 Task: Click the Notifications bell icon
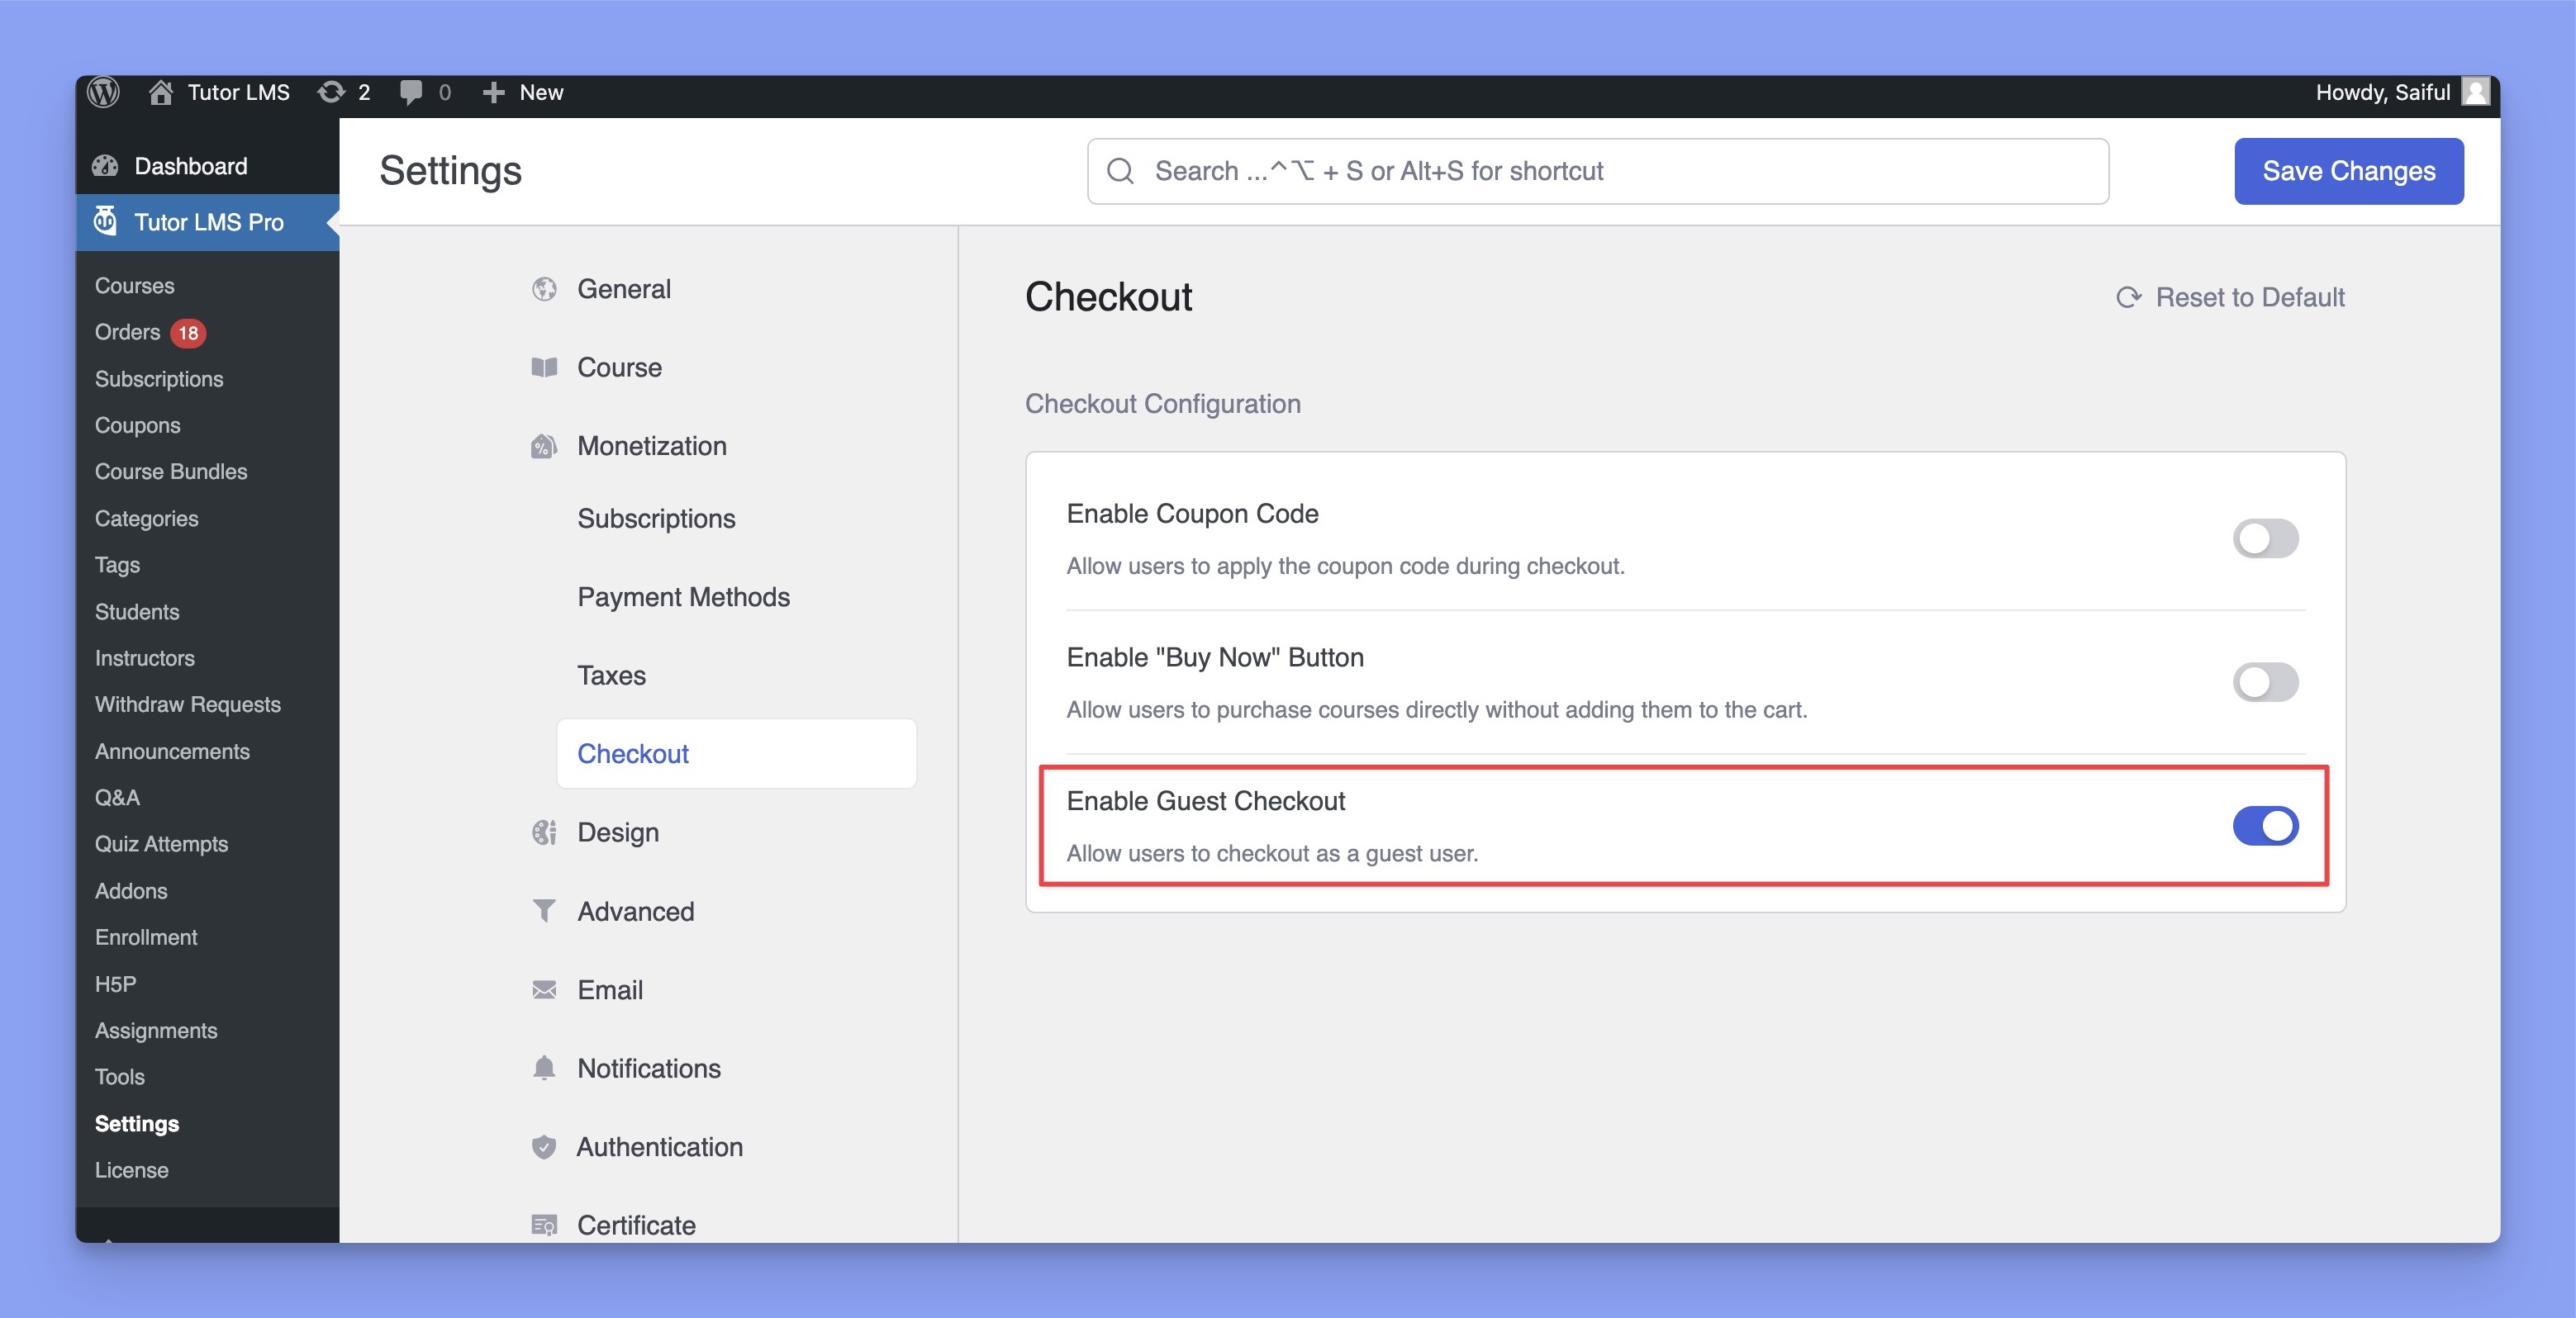[x=544, y=1068]
